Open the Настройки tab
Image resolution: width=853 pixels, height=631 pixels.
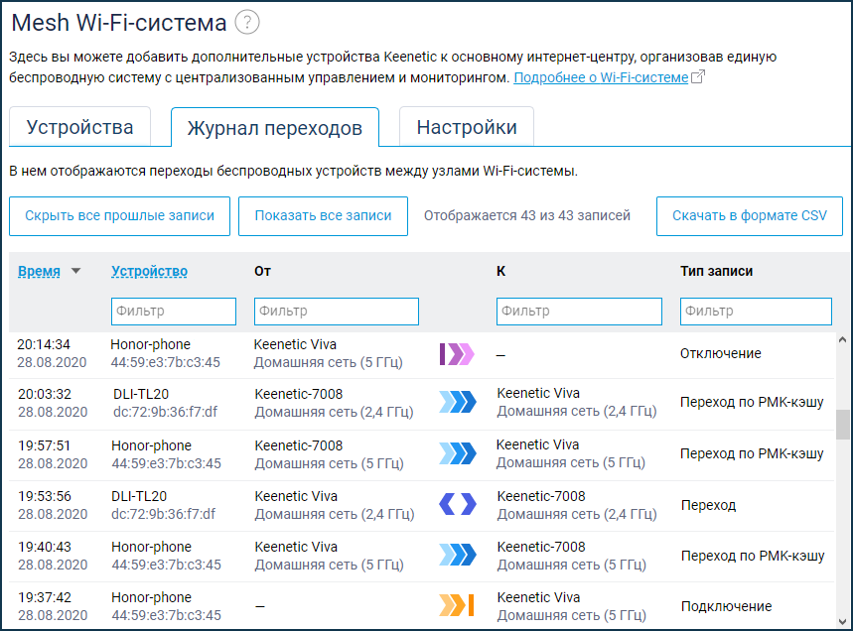pyautogui.click(x=467, y=127)
